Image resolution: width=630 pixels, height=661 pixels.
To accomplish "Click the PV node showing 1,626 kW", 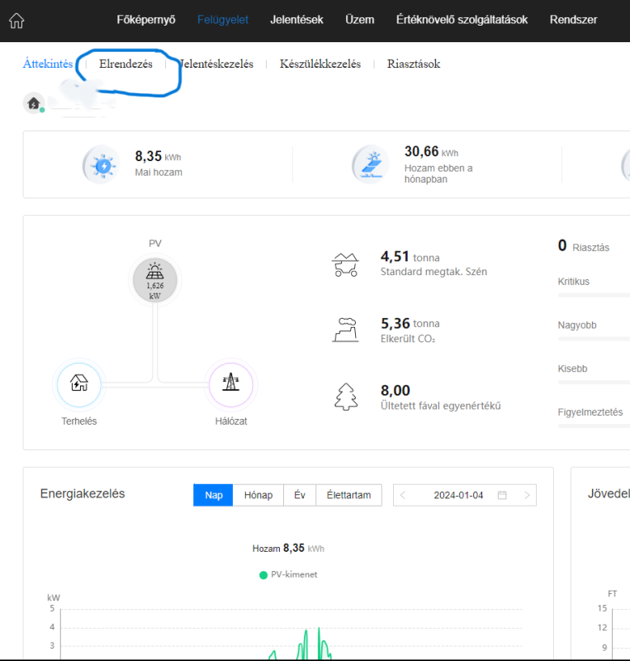I will pyautogui.click(x=155, y=280).
